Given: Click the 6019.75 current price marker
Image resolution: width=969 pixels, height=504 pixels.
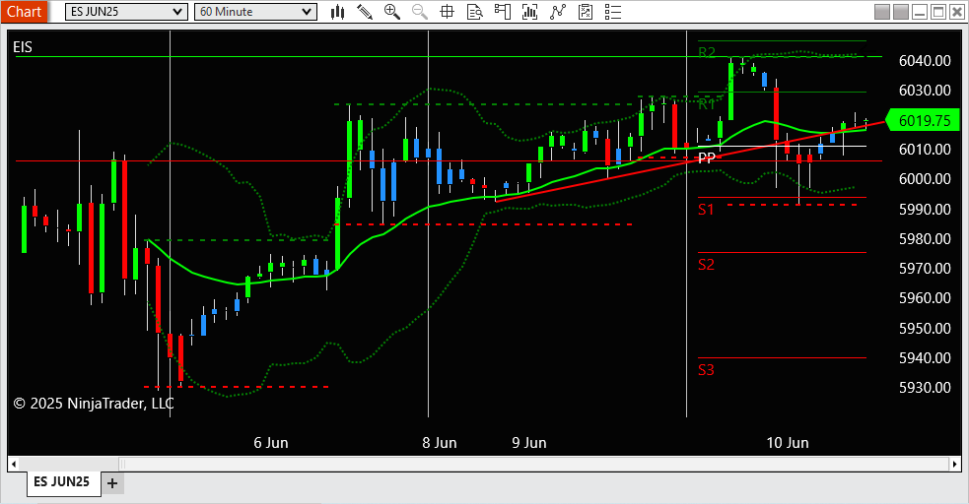Looking at the screenshot, I should 924,120.
